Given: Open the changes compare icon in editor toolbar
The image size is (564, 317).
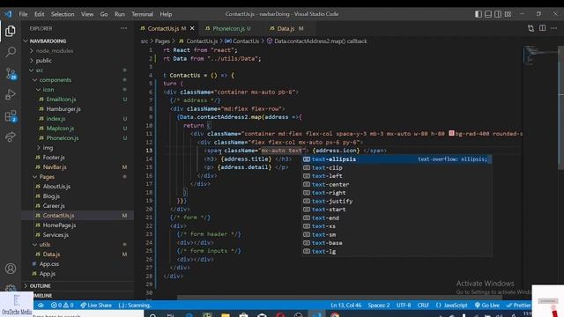Looking at the screenshot, I should tap(531, 28).
